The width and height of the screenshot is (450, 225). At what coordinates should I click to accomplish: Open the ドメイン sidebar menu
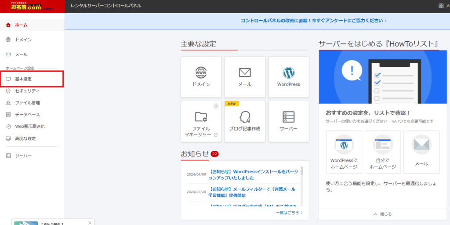pyautogui.click(x=32, y=40)
